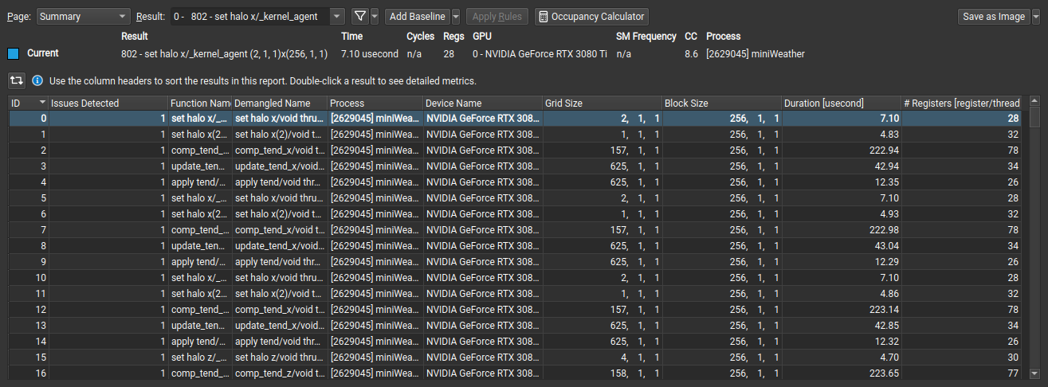The height and width of the screenshot is (387, 1048).
Task: Click the ID column sort arrow
Action: point(42,103)
